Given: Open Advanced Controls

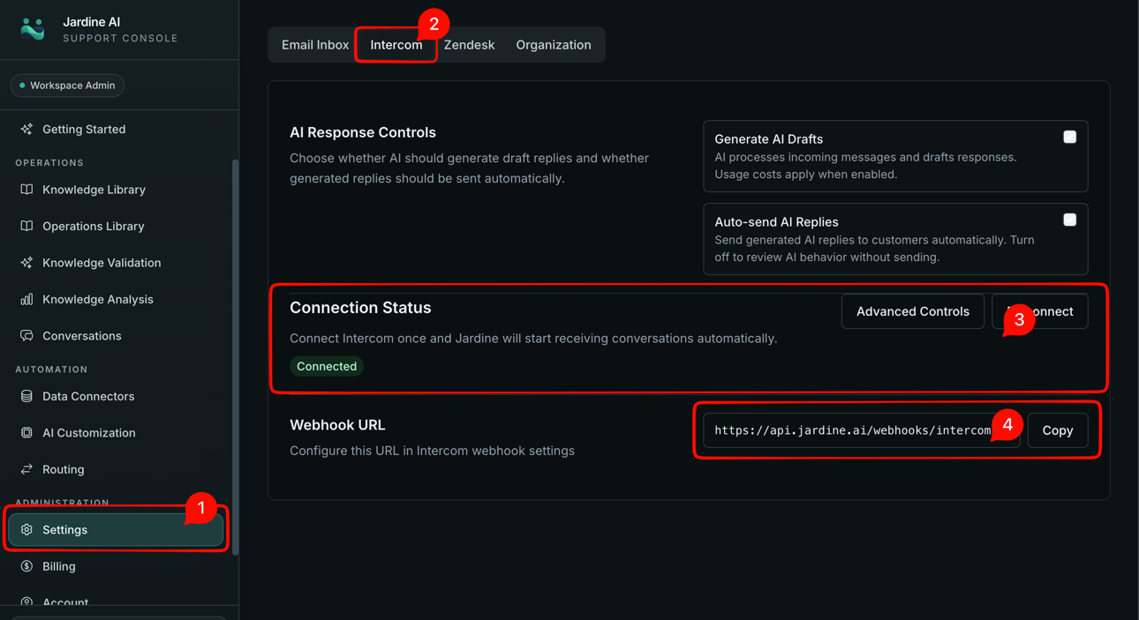Looking at the screenshot, I should coord(913,311).
